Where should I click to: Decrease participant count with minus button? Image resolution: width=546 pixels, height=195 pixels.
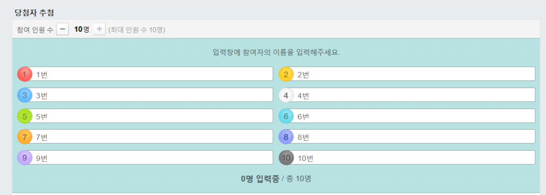[x=63, y=30]
